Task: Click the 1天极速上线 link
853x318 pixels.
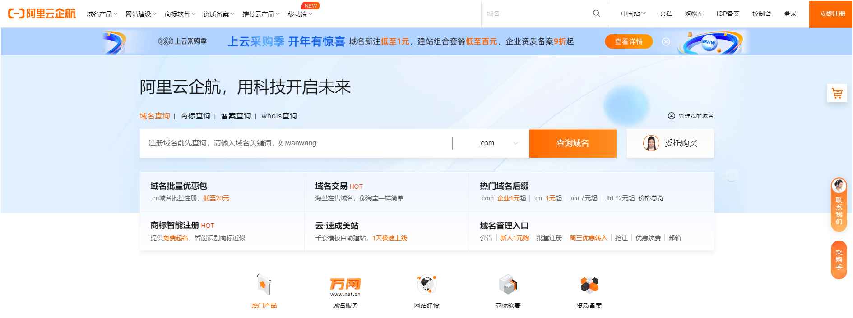Action: [x=389, y=238]
